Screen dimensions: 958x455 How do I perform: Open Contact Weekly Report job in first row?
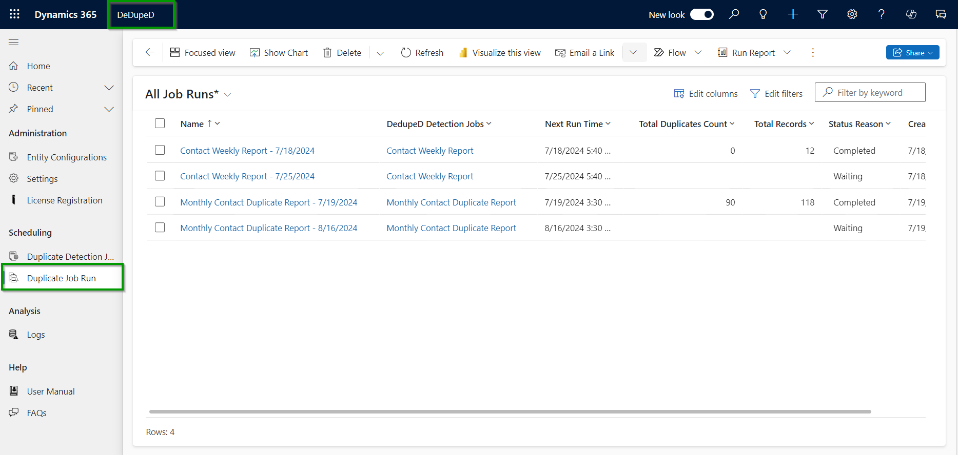coord(430,151)
